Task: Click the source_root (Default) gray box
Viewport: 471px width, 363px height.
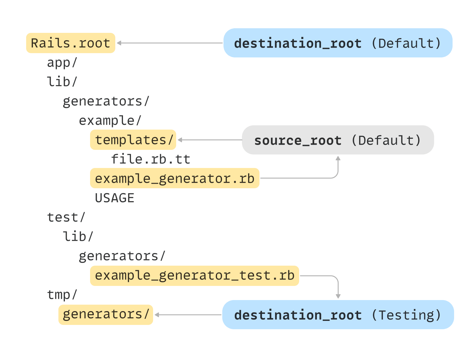Action: click(x=338, y=140)
